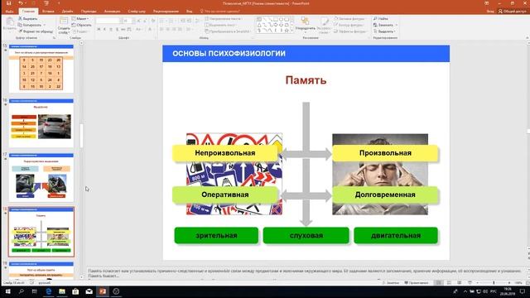Click Replace (Заменить)
This screenshot has height=298, width=530.
click(385, 25)
